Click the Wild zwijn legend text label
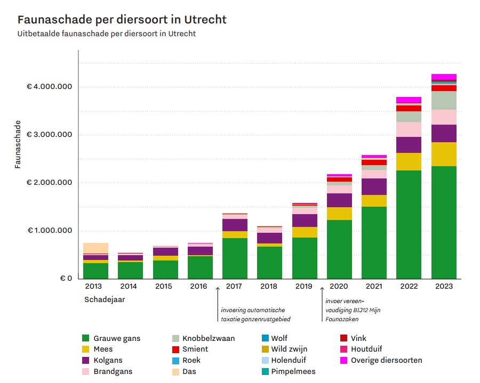The image size is (480, 383). tap(289, 349)
